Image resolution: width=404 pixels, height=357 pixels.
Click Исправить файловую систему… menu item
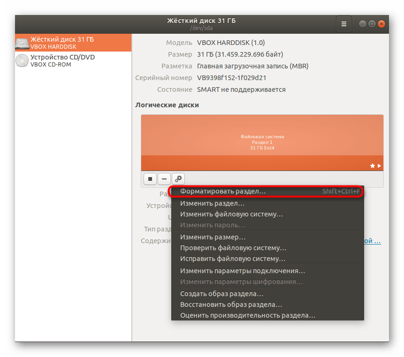[233, 259]
